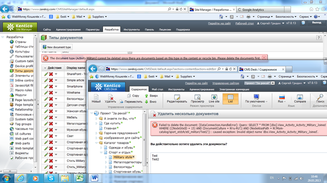Click Переместить in CMS Desk toolbar
This screenshot has height=183, width=327.
(x=131, y=102)
